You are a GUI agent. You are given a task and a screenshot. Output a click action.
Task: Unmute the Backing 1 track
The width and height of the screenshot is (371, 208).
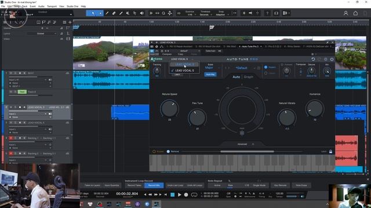click(10, 138)
